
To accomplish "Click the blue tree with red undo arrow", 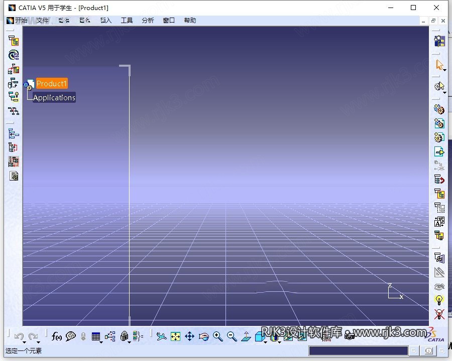I will [439, 179].
